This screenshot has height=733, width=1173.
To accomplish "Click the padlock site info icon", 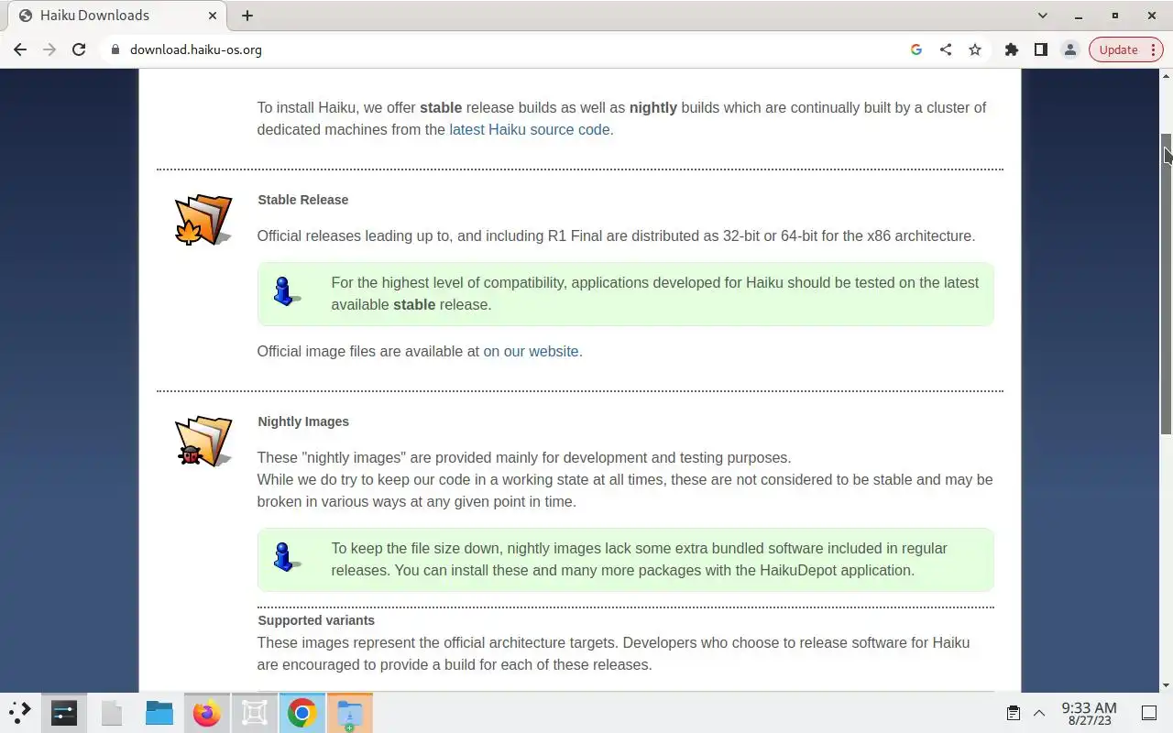I will tap(115, 49).
